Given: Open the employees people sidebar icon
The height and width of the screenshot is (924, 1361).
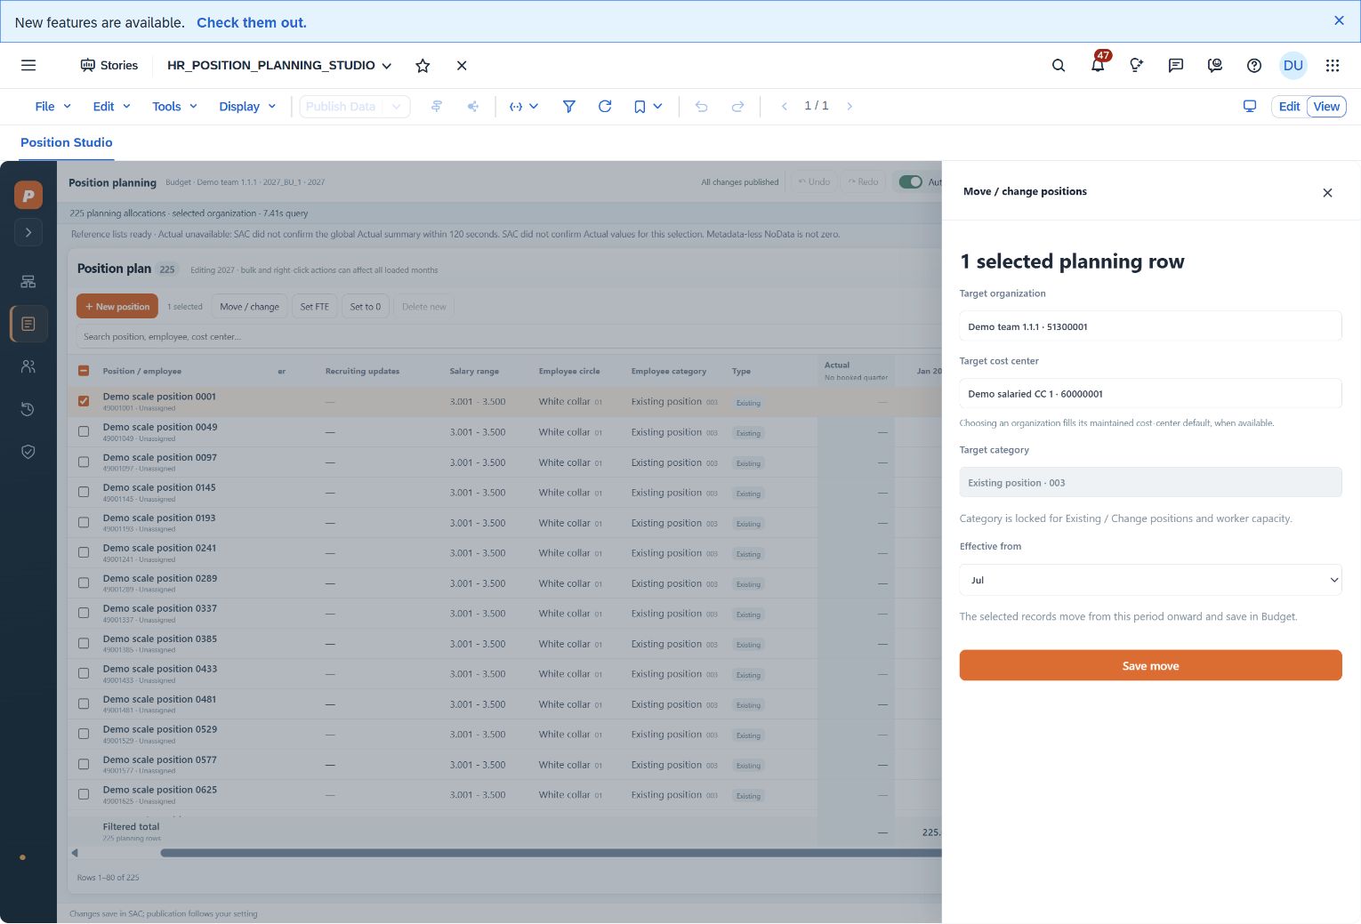Looking at the screenshot, I should [28, 366].
